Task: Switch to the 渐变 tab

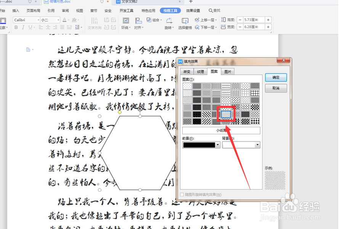Action: [x=187, y=72]
